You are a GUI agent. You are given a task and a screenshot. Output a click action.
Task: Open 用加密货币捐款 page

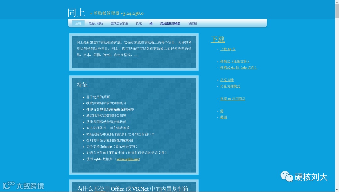170,23
